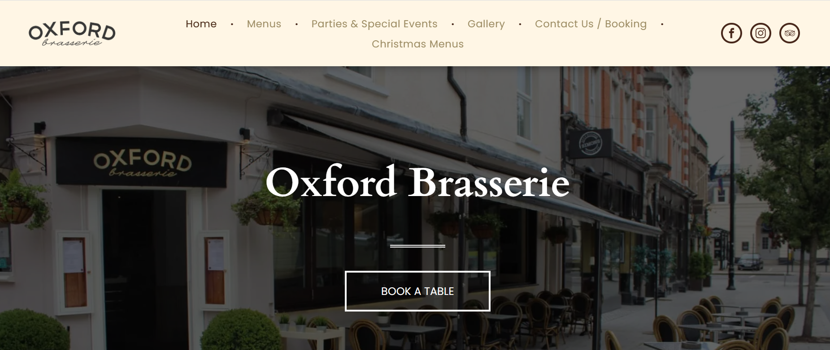Open the Facebook page icon
This screenshot has height=350, width=830.
click(731, 33)
